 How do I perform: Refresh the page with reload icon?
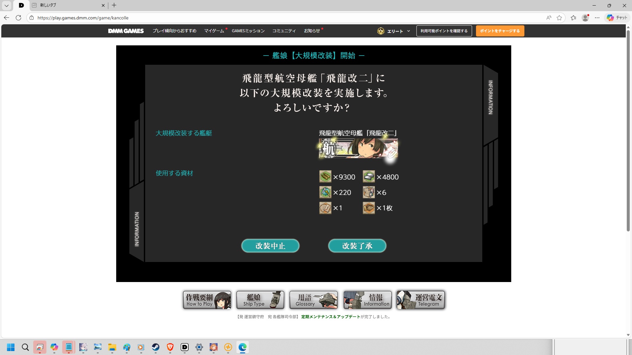(18, 18)
